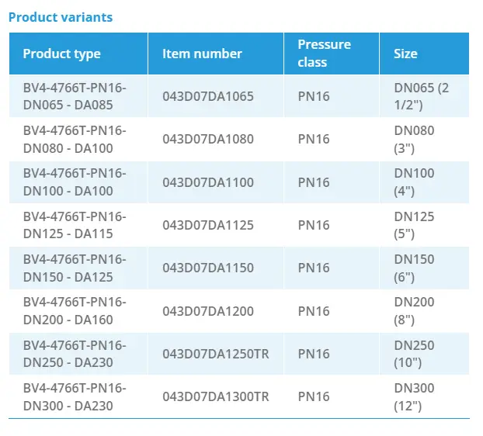This screenshot has width=483, height=436.
Task: Click the Size column header
Action: pos(405,54)
